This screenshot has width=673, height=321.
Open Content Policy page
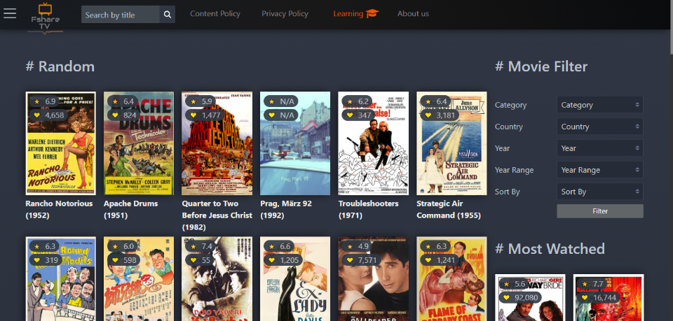[215, 14]
